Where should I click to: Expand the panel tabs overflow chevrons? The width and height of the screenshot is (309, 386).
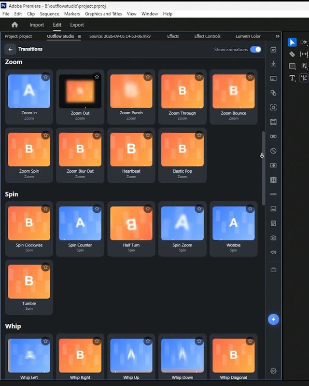(x=278, y=36)
